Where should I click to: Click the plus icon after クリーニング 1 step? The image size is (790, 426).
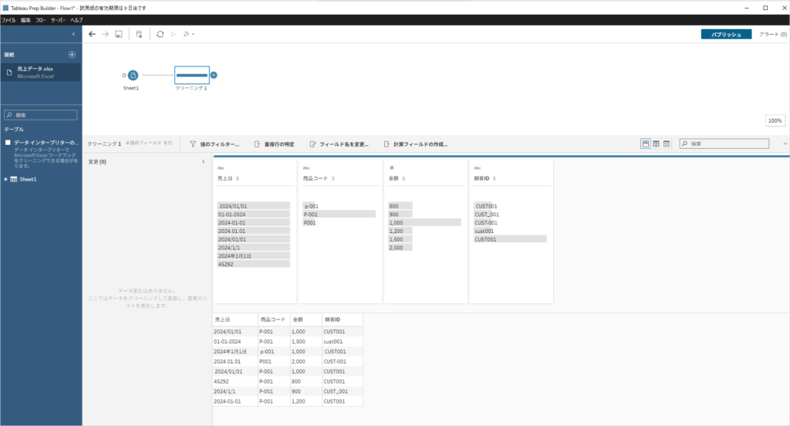[x=214, y=75]
